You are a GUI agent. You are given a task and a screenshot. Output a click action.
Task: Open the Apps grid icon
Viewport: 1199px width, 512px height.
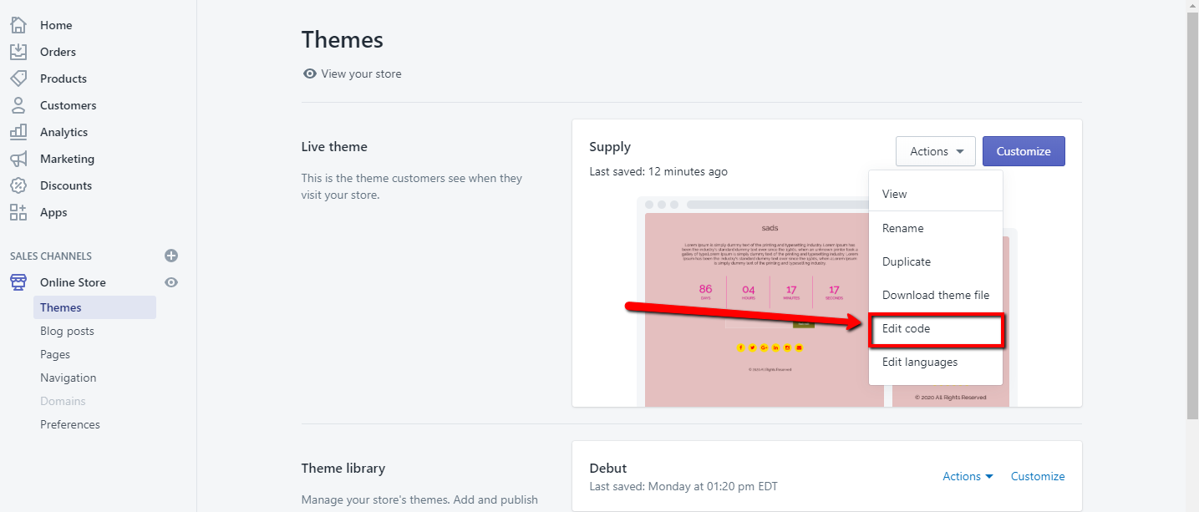coord(18,212)
